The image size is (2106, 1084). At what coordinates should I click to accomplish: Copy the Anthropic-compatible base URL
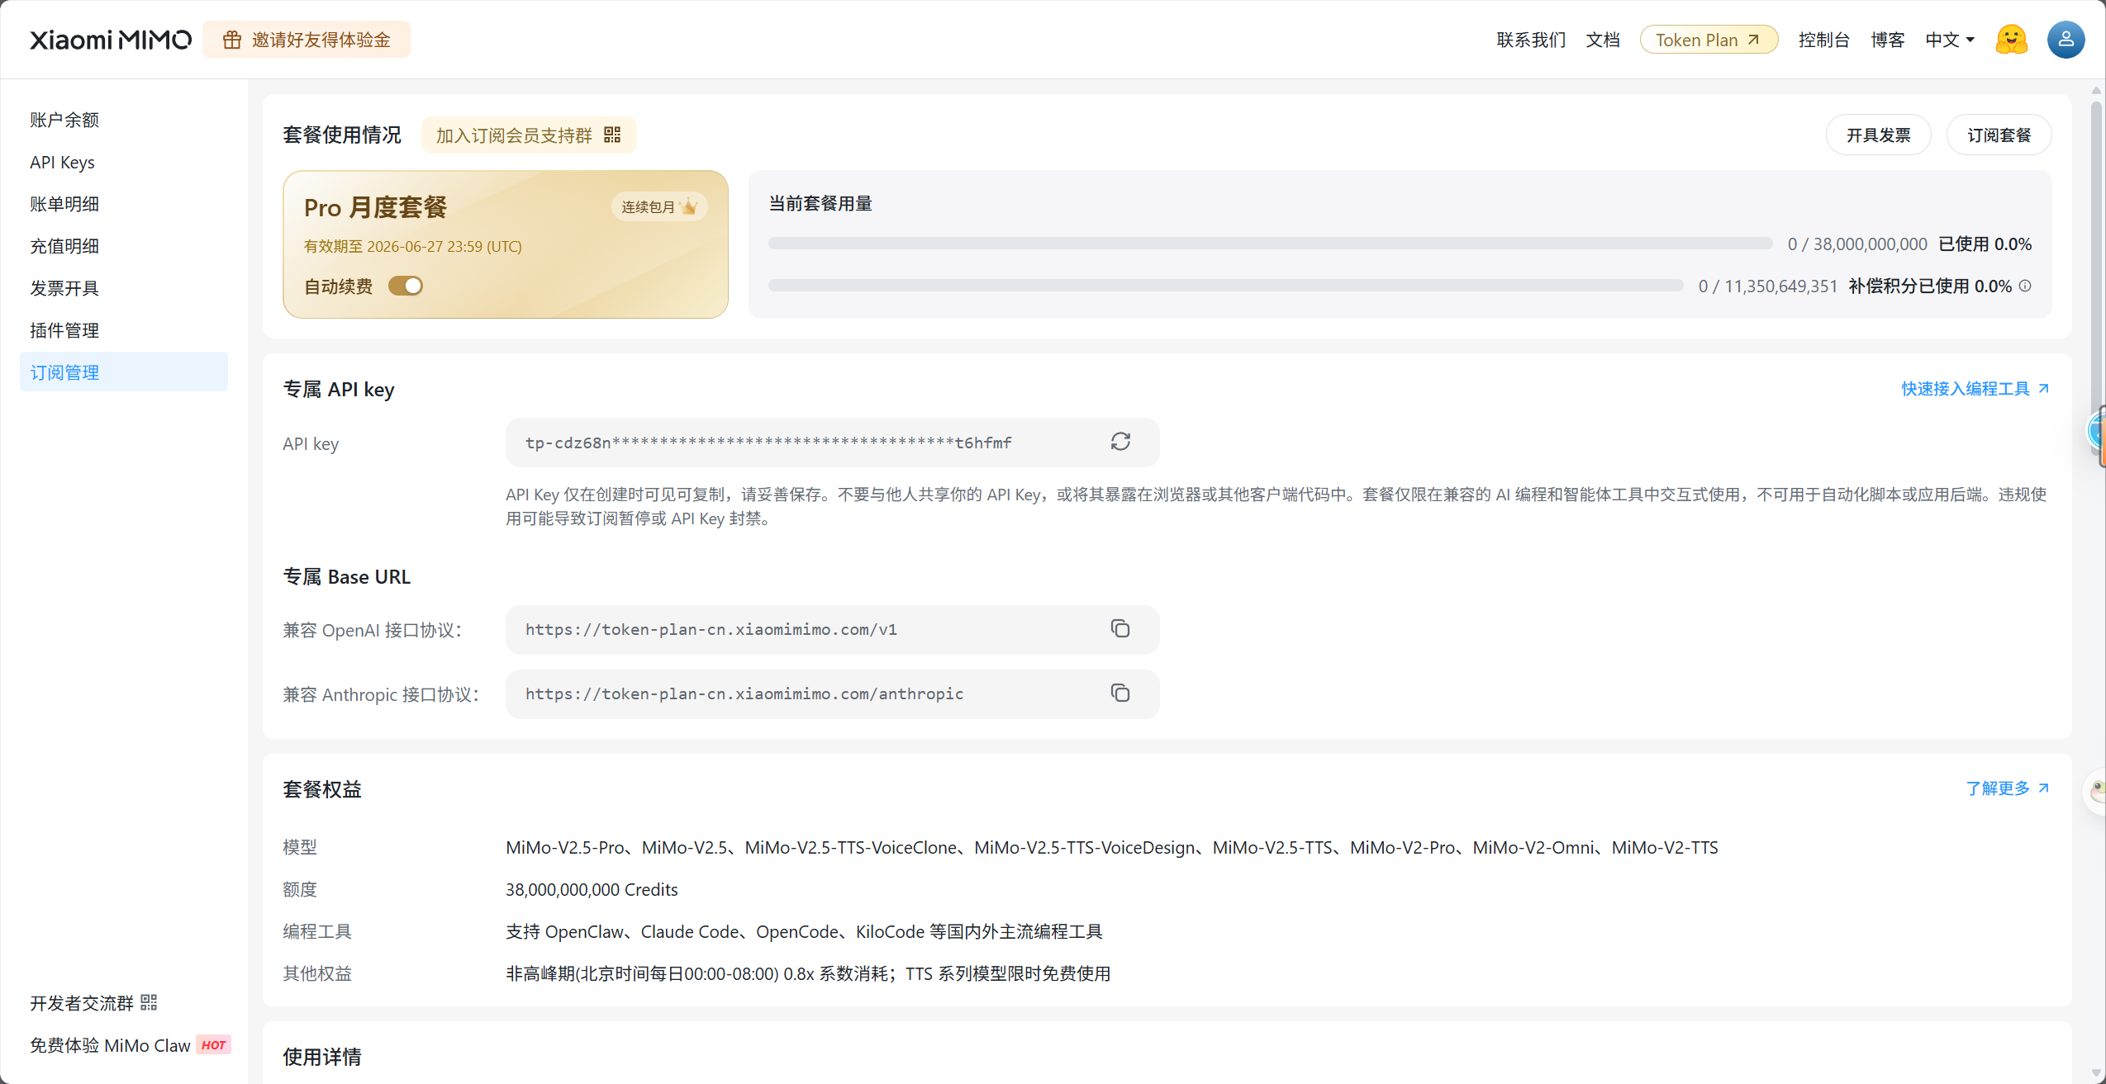1120,693
